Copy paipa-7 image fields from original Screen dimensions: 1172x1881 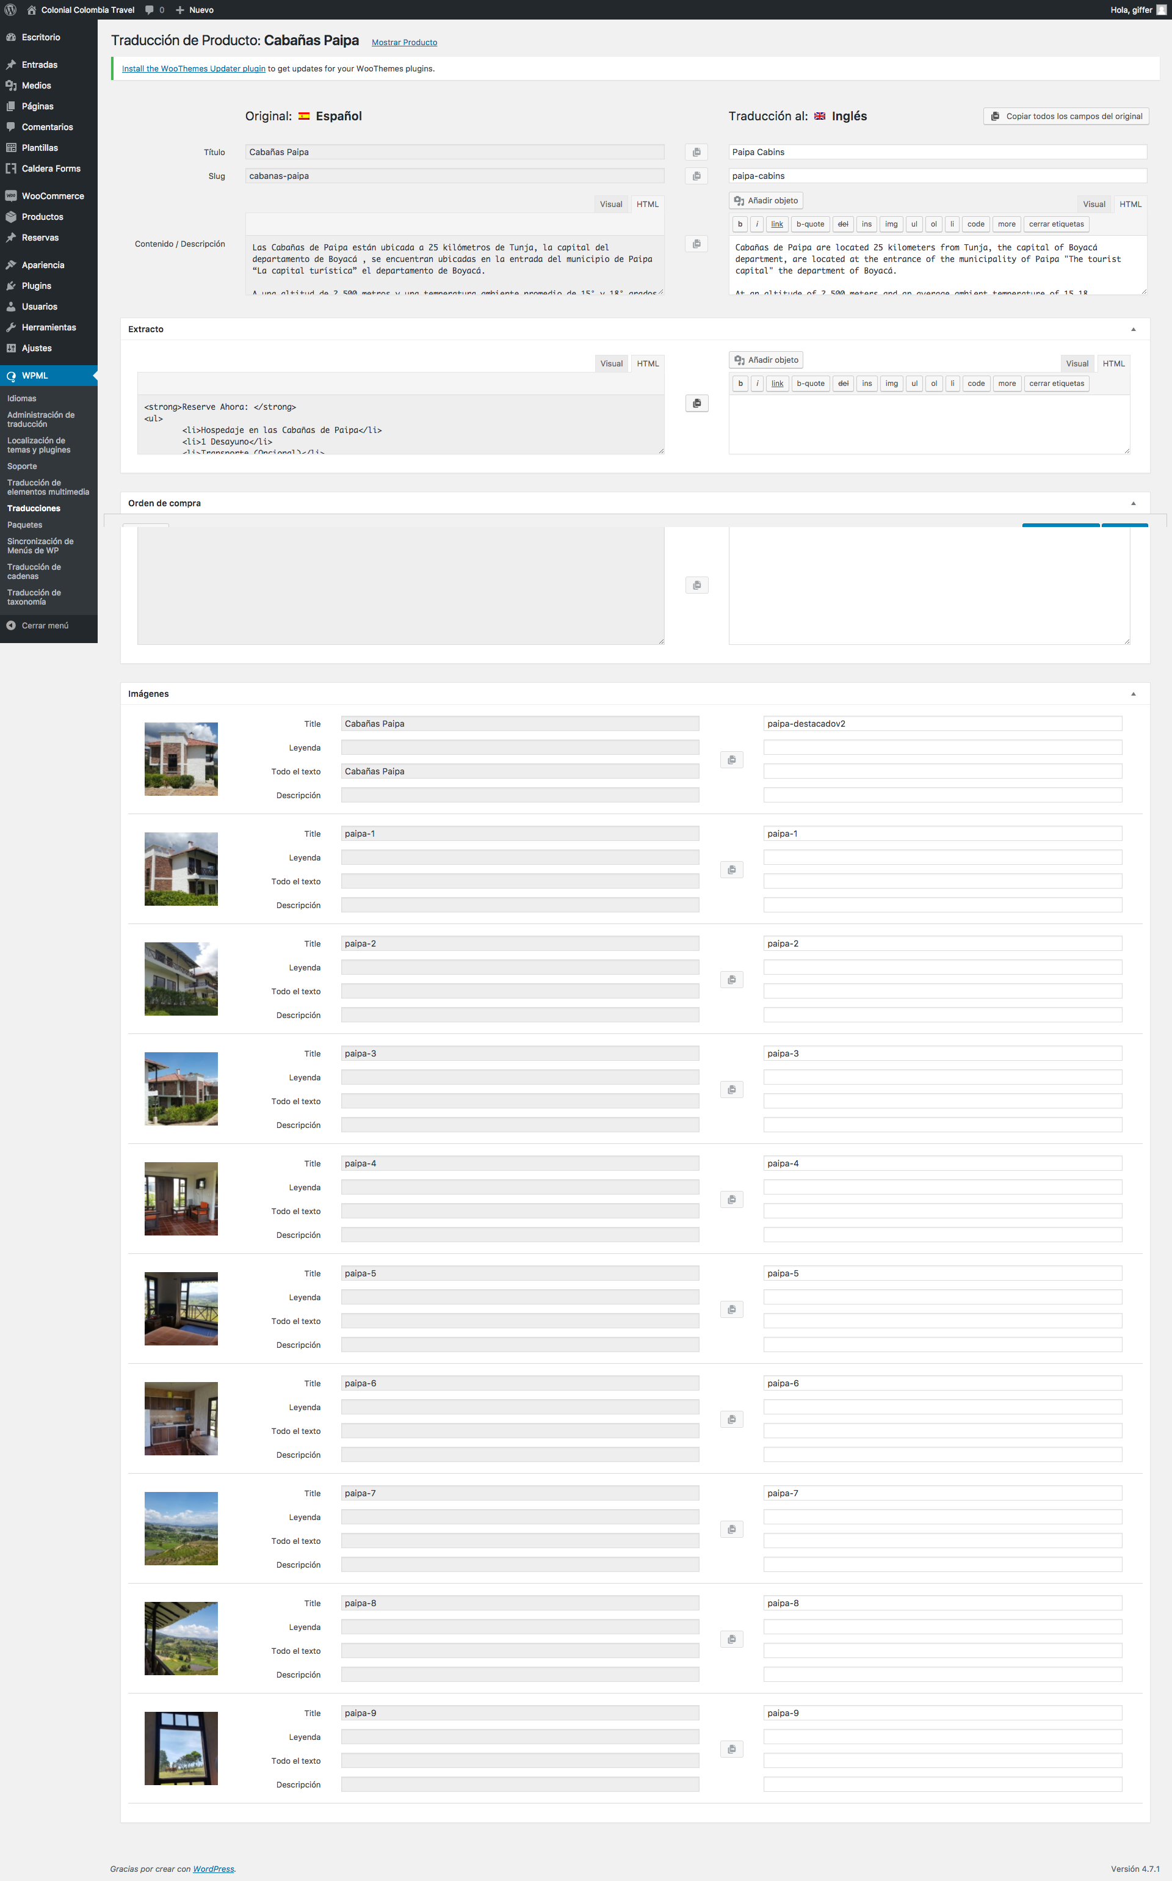click(732, 1530)
